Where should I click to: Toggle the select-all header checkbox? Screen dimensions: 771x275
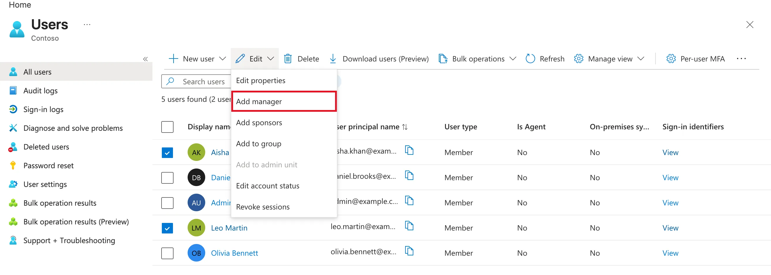[x=167, y=127]
